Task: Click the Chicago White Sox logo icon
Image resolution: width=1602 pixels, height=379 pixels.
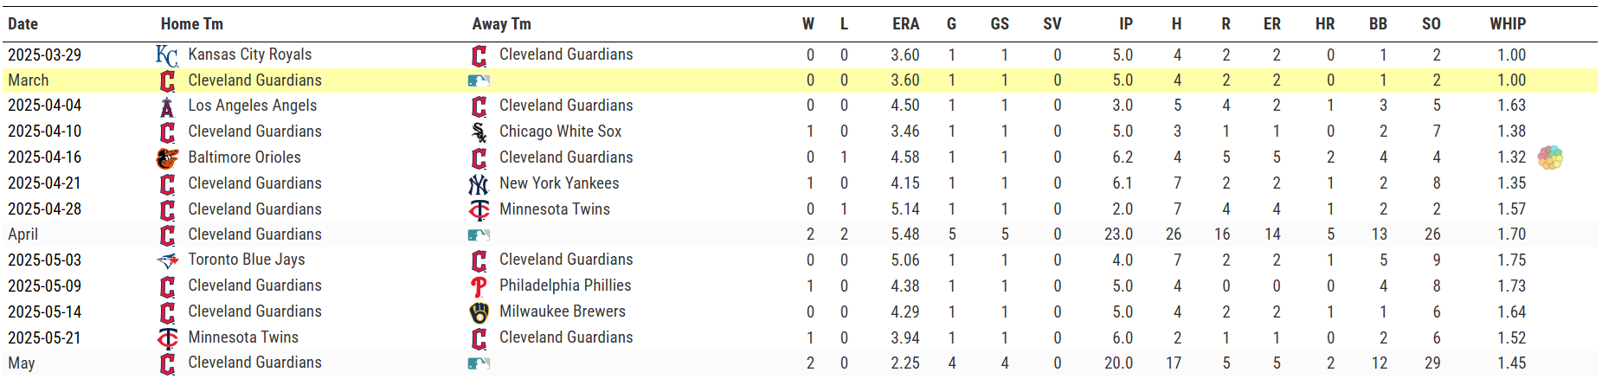Action: pyautogui.click(x=479, y=132)
